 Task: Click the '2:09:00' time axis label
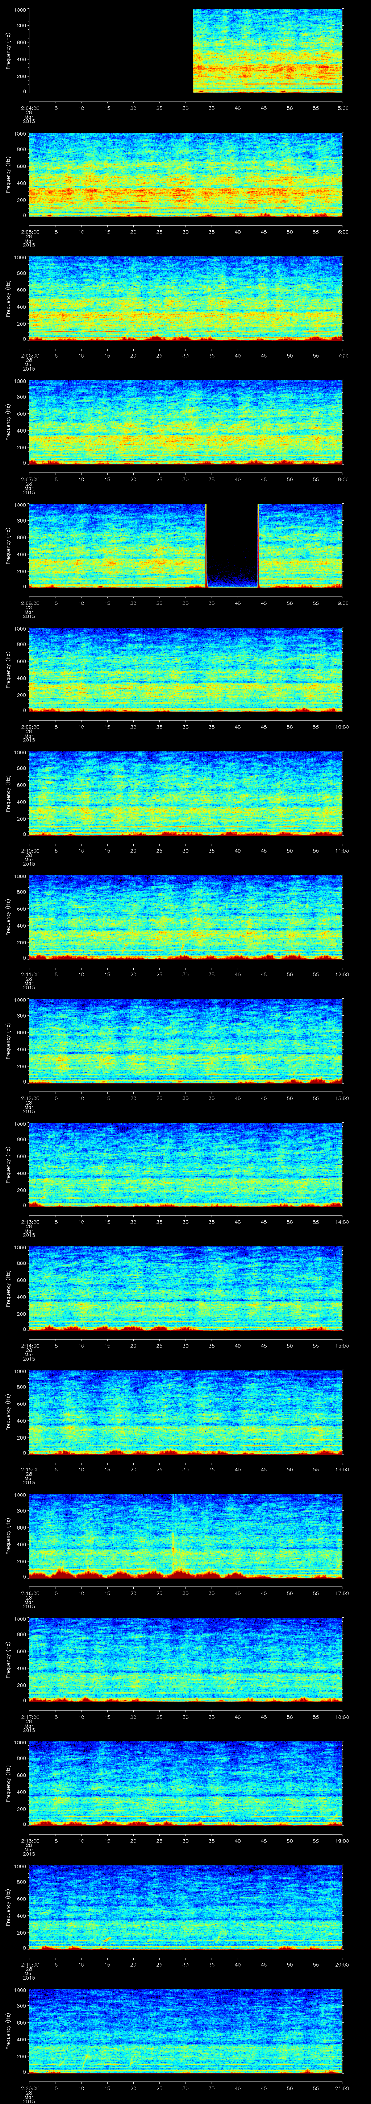29,727
